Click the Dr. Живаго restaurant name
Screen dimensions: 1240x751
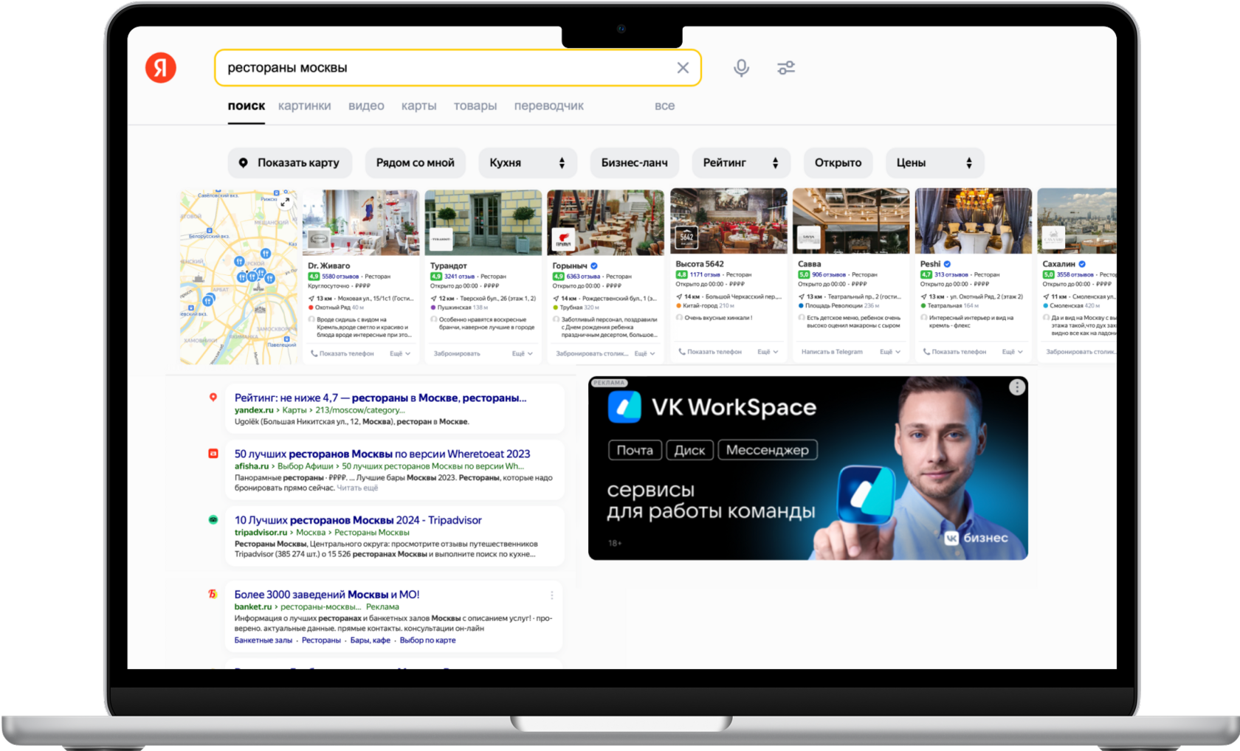pos(329,266)
